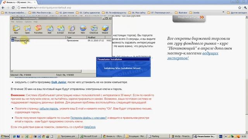Open bookmark folder '07. Платежные сист...'
248x139 pixels.
click(x=160, y=13)
